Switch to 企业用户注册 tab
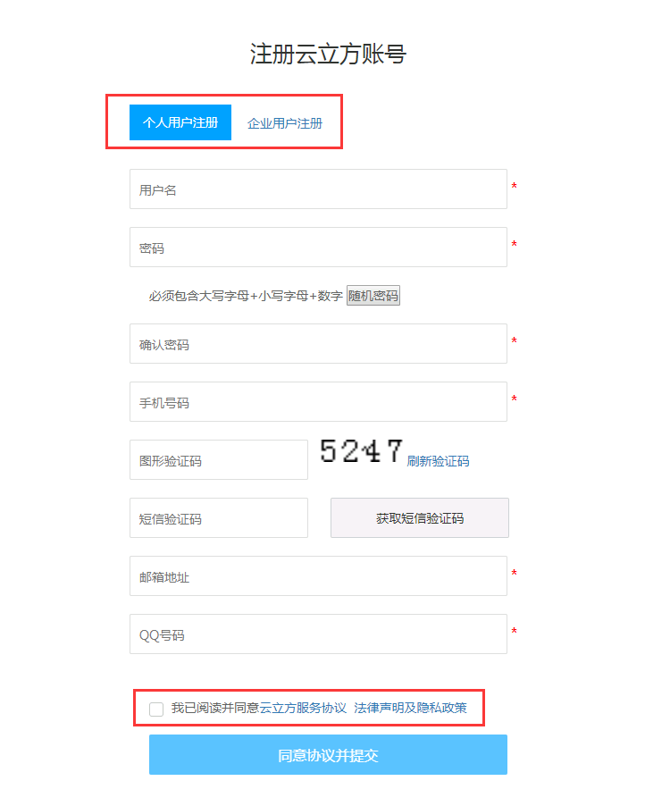Screen dimensions: 670x806 [285, 123]
